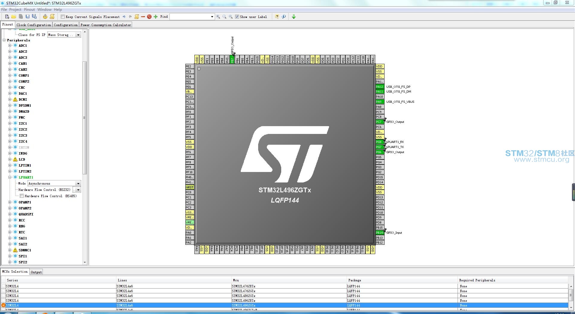This screenshot has height=314, width=575.
Task: Click the yellow Help question-mark icon
Action: (277, 17)
